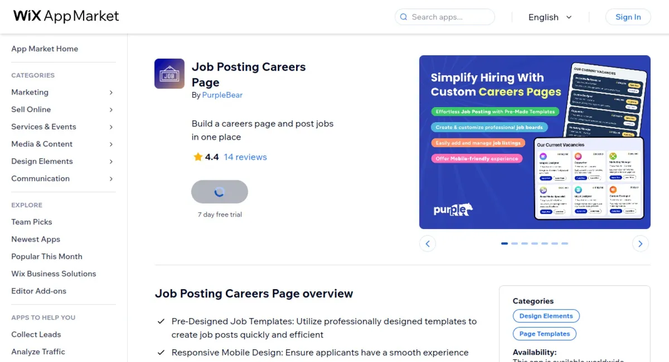The height and width of the screenshot is (362, 669).
Task: Select Communication in the sidebar
Action: coord(40,178)
